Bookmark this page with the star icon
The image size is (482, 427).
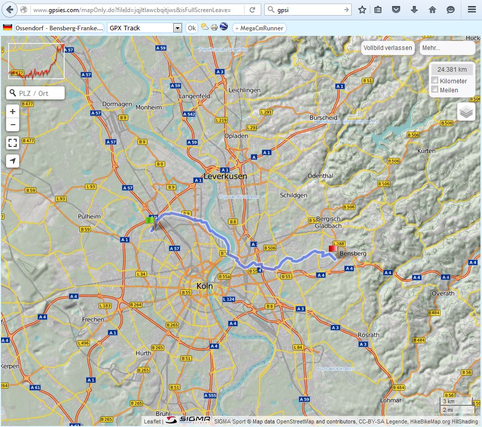pyautogui.click(x=362, y=10)
